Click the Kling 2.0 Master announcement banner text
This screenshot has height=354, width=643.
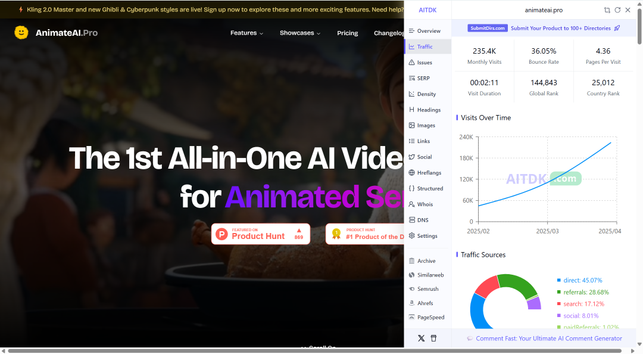click(215, 10)
